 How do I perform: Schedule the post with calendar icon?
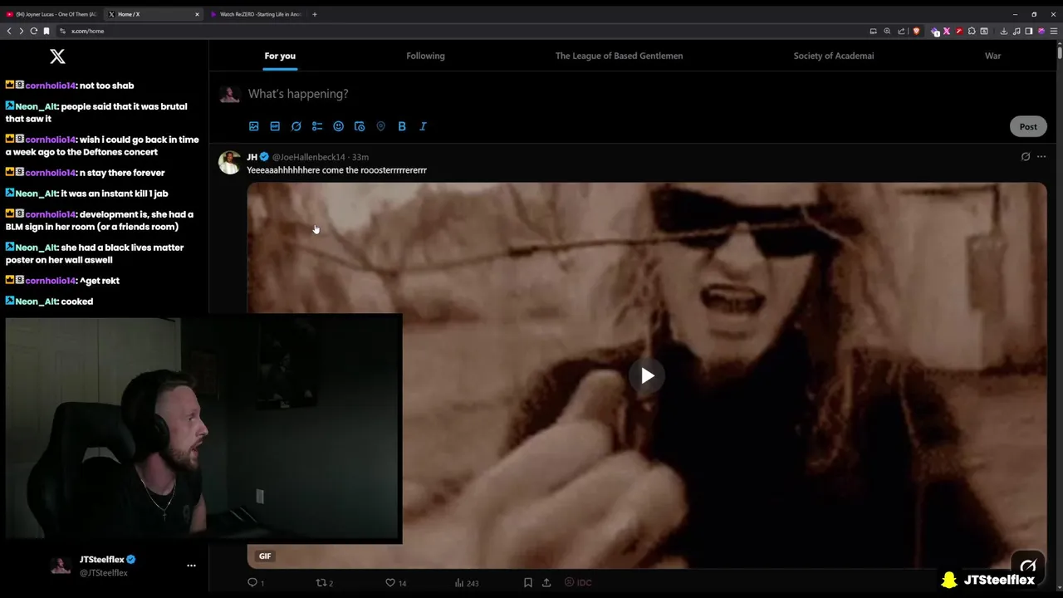[x=360, y=126]
